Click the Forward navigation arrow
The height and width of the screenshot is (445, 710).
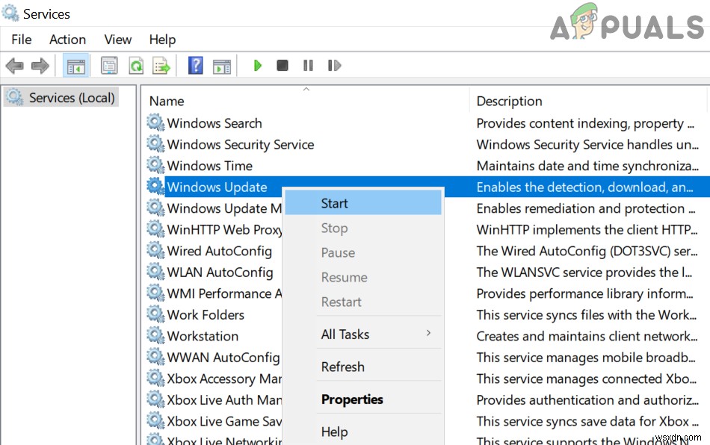[x=40, y=66]
